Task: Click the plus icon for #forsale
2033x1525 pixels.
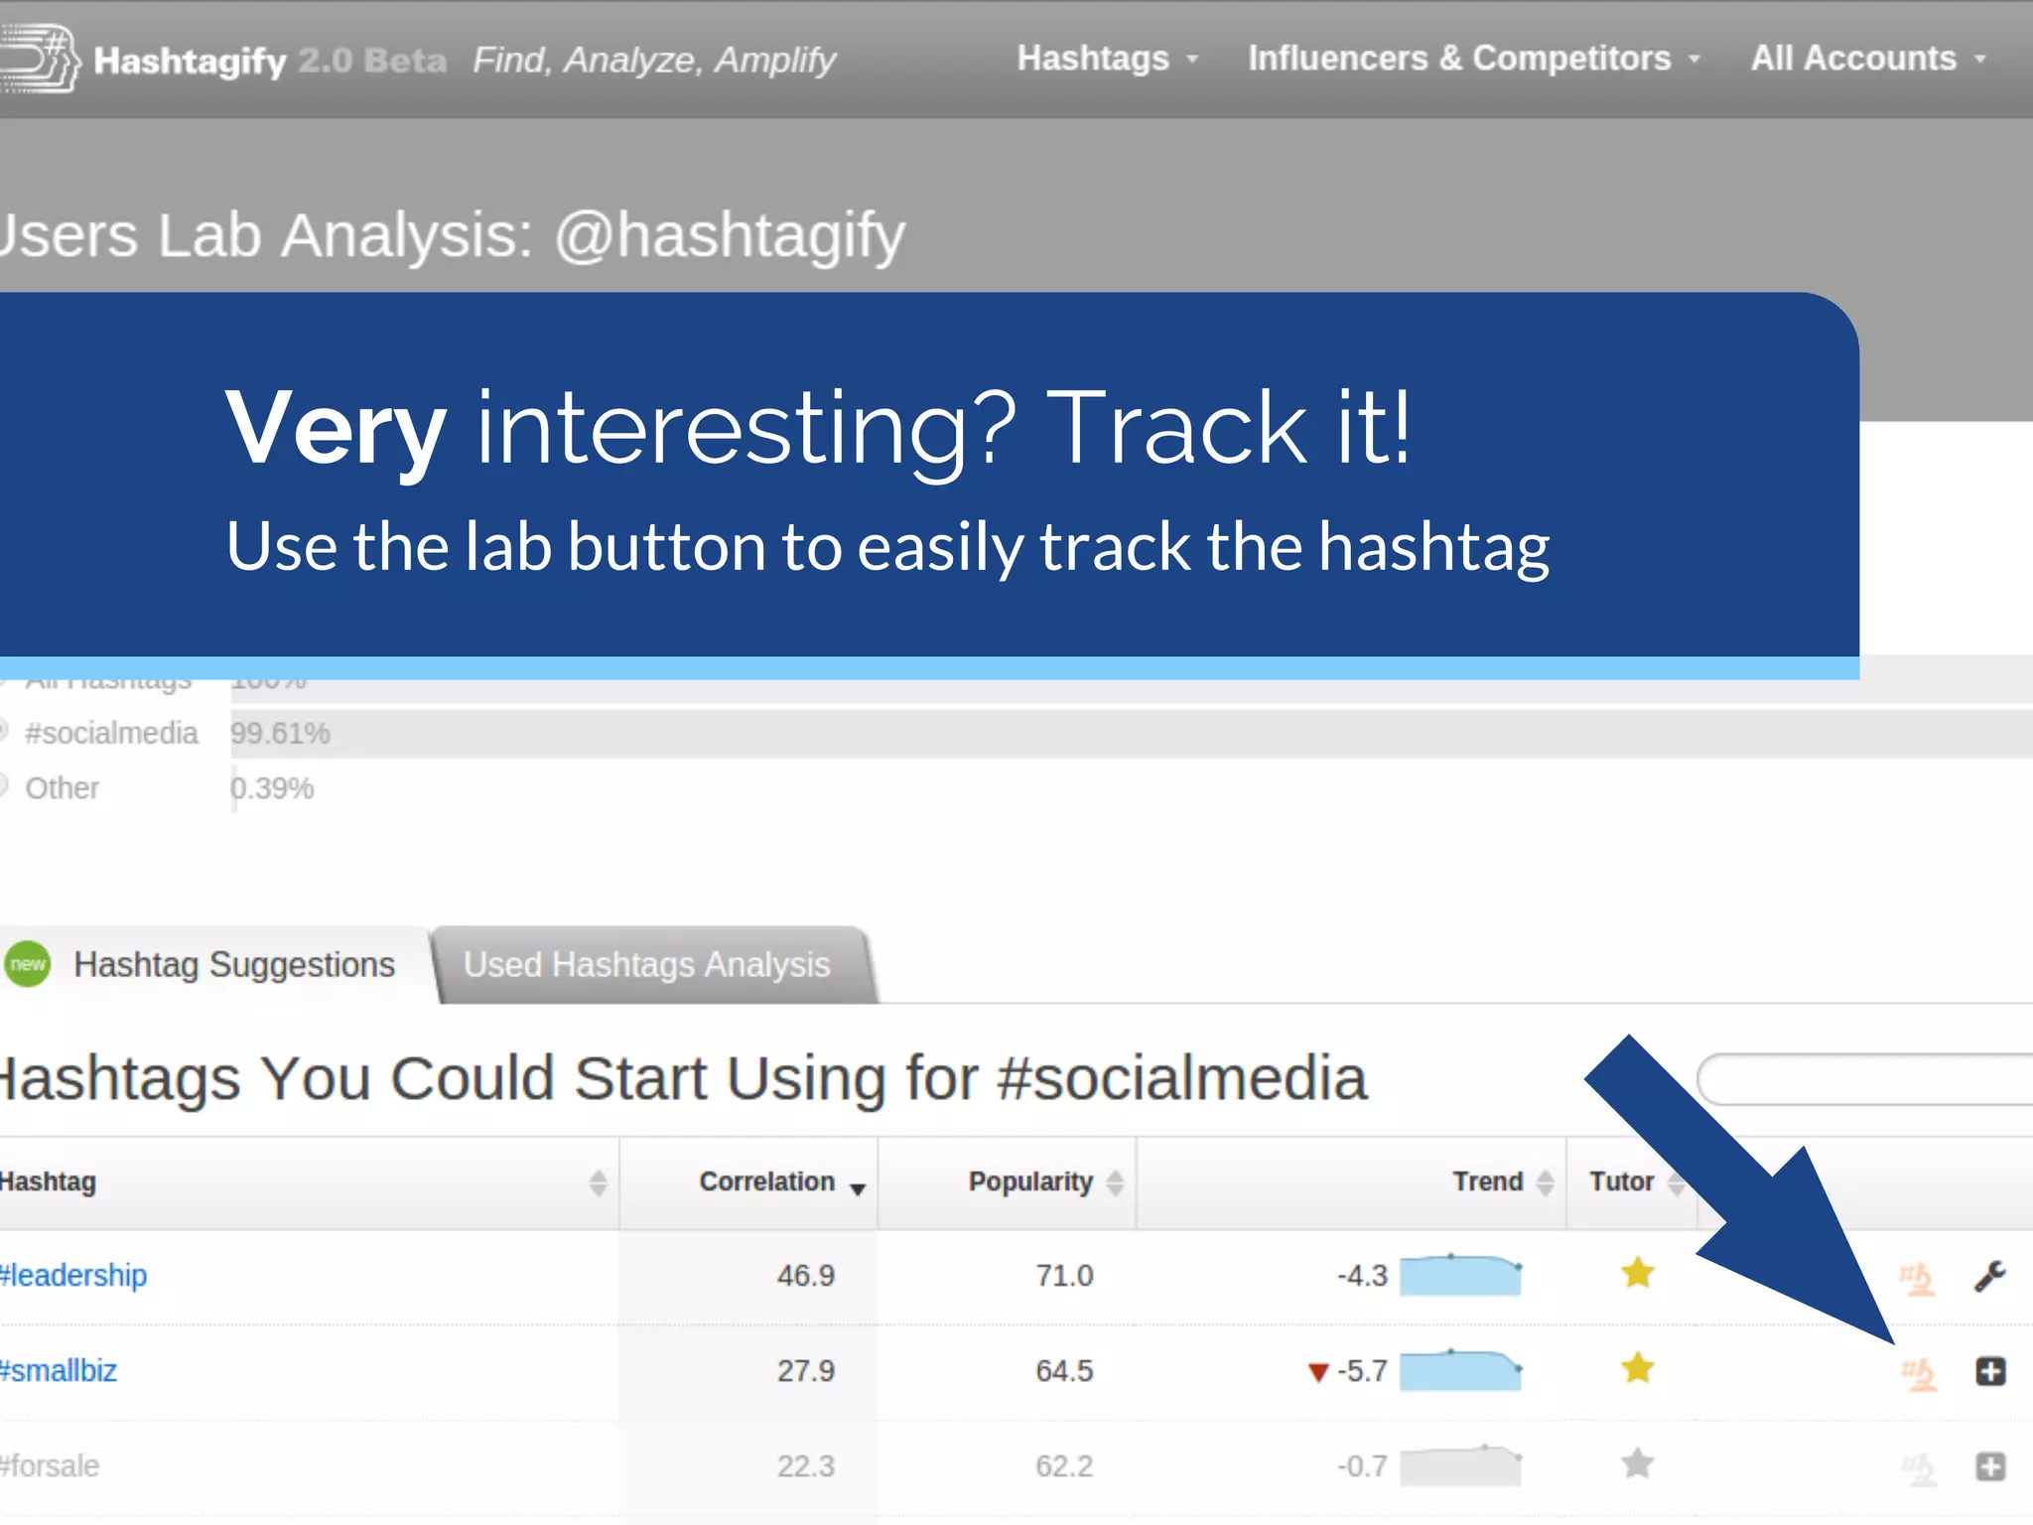Action: coord(1990,1466)
